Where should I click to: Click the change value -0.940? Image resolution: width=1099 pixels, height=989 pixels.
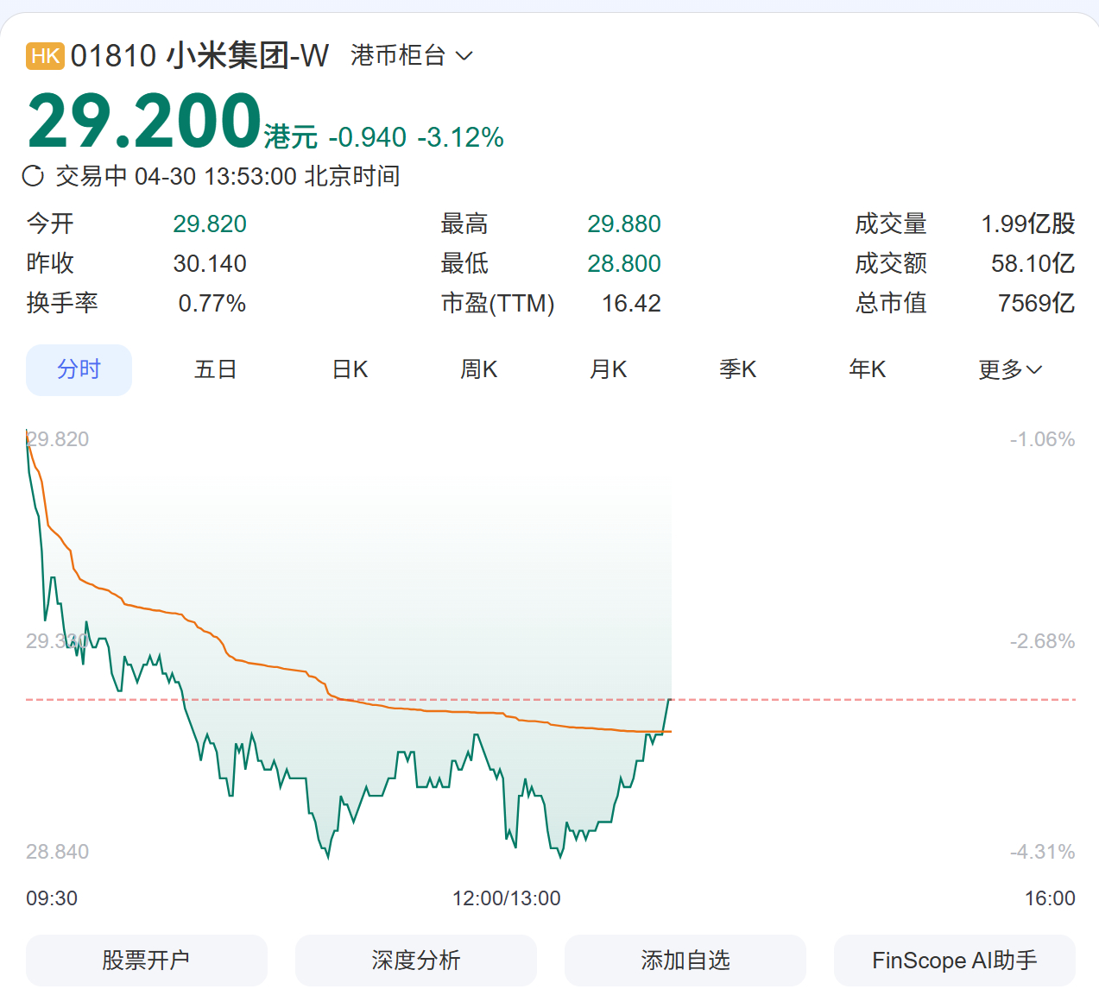pyautogui.click(x=368, y=137)
